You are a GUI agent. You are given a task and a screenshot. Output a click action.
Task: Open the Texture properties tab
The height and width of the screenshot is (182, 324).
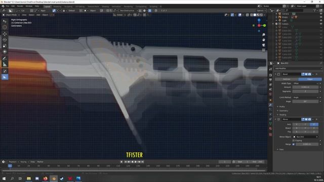coord(270,134)
